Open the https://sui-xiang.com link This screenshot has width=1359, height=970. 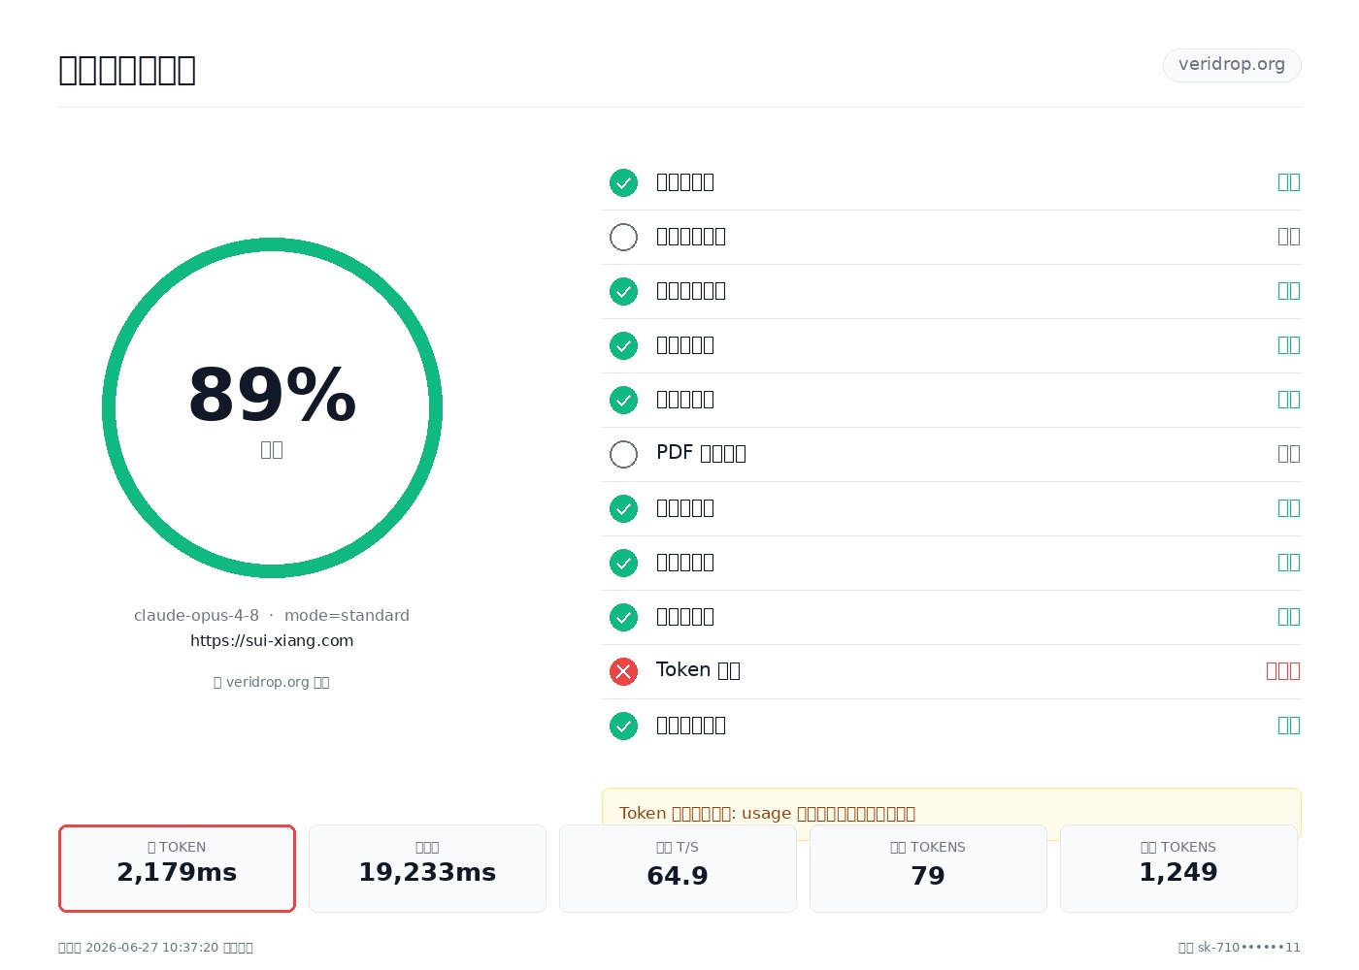click(272, 641)
